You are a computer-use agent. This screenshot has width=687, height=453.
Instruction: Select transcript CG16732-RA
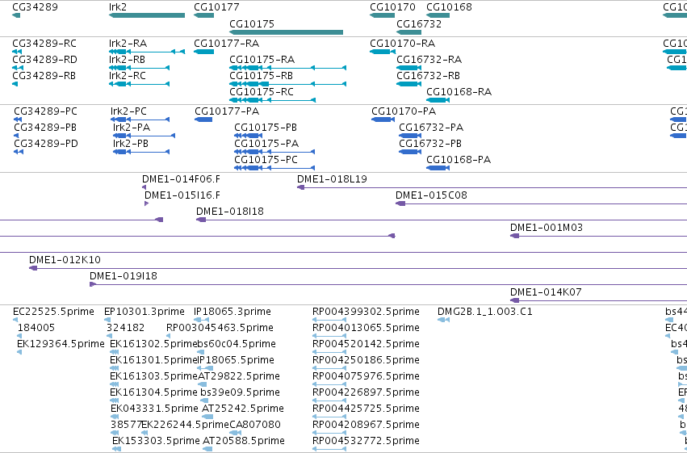point(408,68)
